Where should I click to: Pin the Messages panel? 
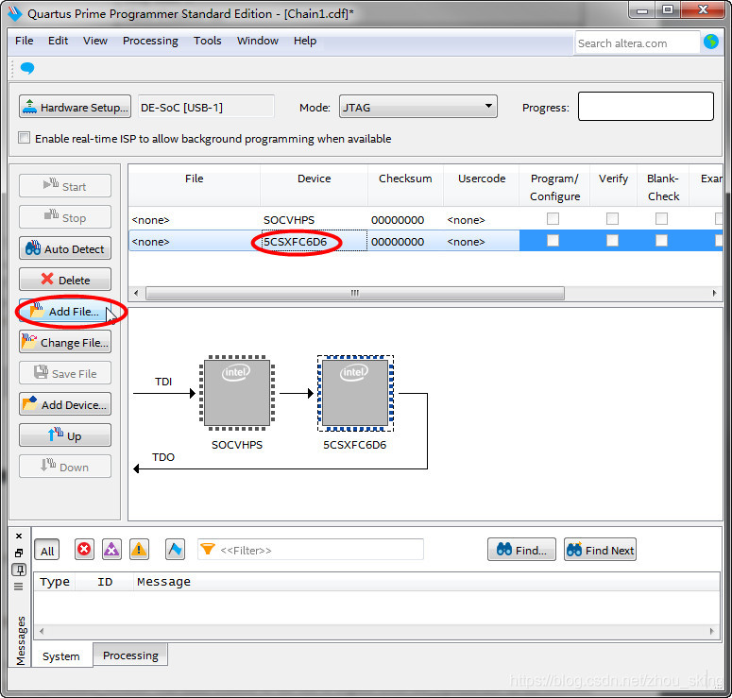tap(19, 570)
